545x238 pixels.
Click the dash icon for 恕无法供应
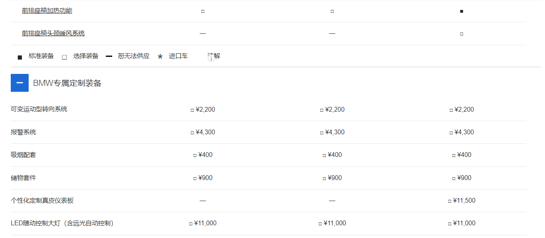pyautogui.click(x=109, y=56)
